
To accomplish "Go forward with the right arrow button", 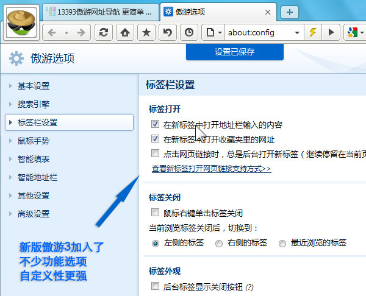I will (81, 32).
